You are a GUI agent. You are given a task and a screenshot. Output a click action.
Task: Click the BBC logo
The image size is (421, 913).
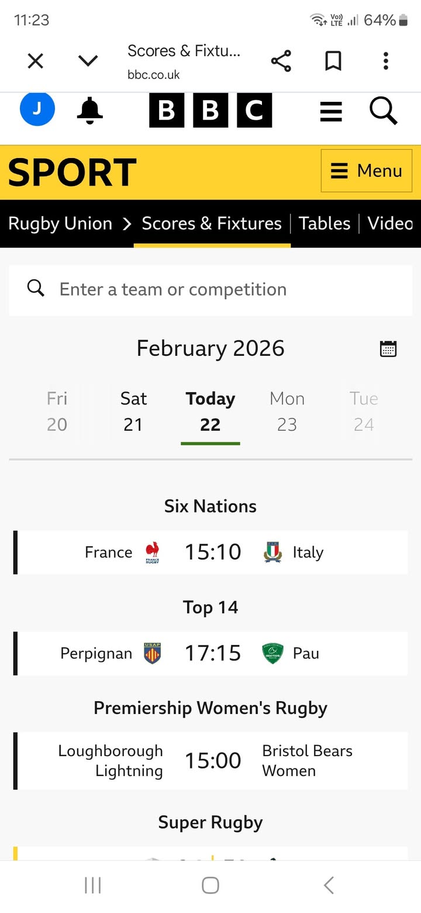[210, 110]
